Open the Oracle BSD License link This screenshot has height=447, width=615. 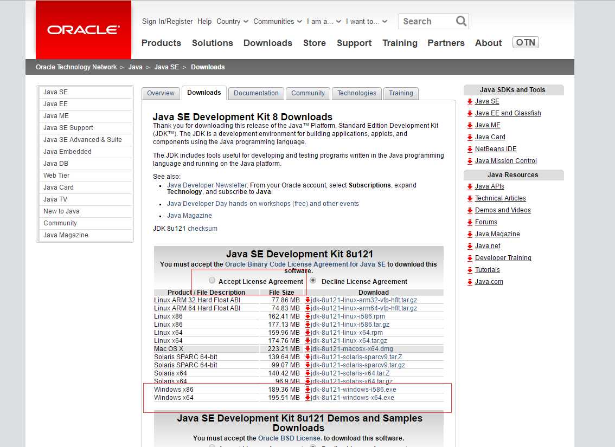[290, 438]
